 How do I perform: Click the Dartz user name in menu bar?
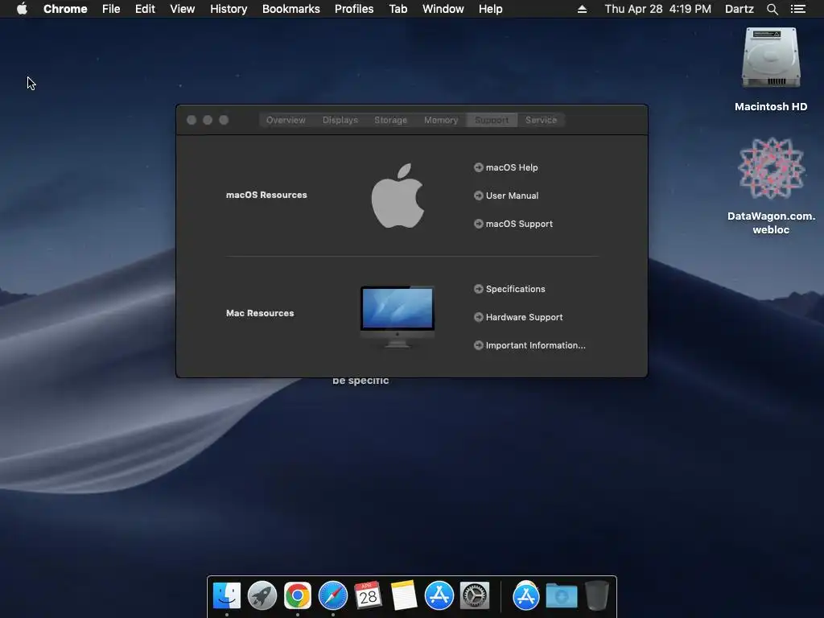click(740, 9)
